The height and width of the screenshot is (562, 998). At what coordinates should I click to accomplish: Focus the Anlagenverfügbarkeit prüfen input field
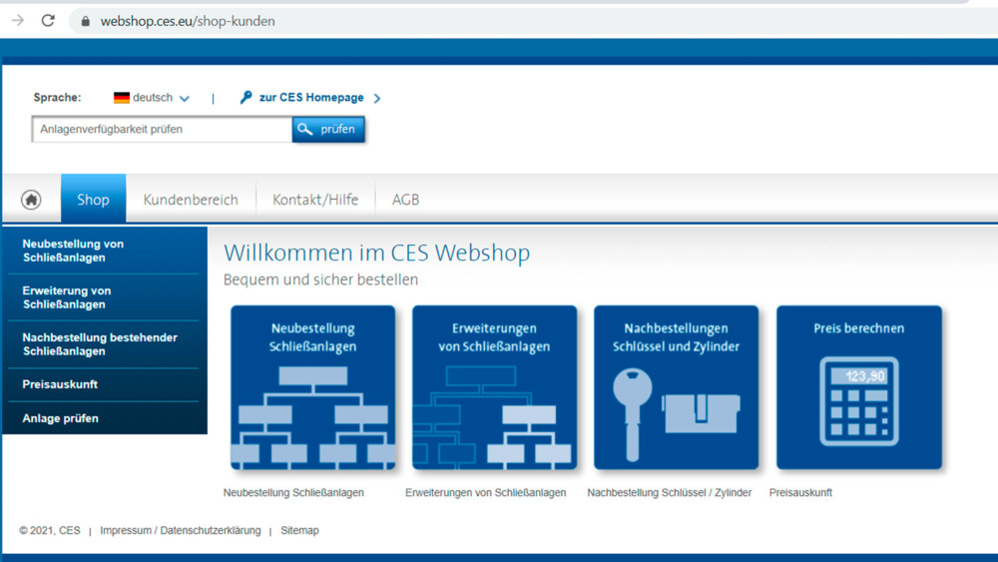[163, 129]
